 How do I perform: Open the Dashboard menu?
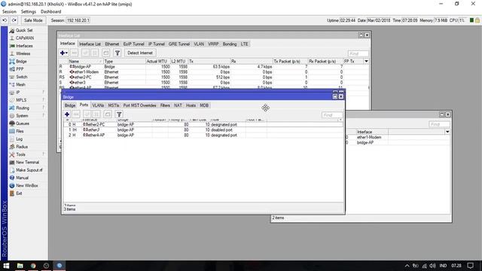click(50, 12)
